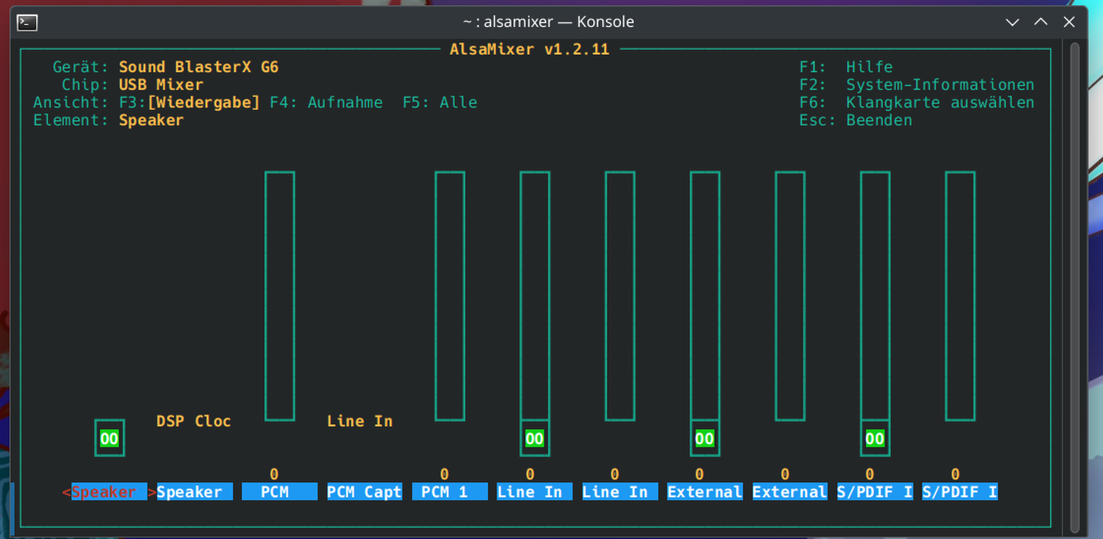Click the Line In volume bar with mute box
1103x539 pixels.
coord(535,296)
